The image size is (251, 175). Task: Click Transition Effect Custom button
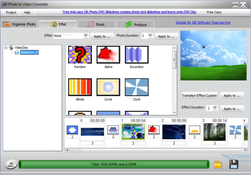click(199, 95)
